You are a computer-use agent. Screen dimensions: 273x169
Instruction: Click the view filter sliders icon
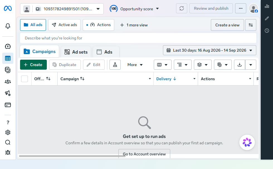tap(250, 25)
